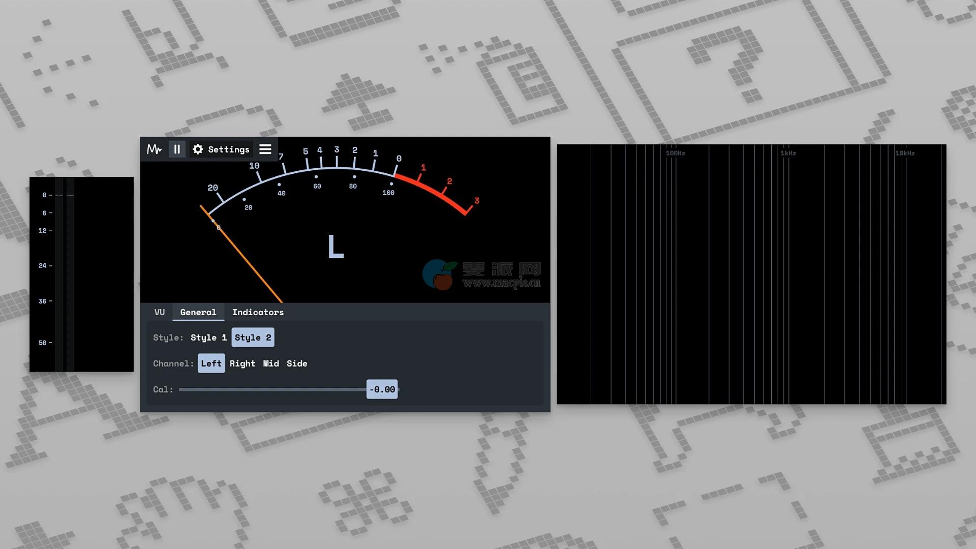Switch to the VU tab
The height and width of the screenshot is (549, 976).
pos(159,312)
